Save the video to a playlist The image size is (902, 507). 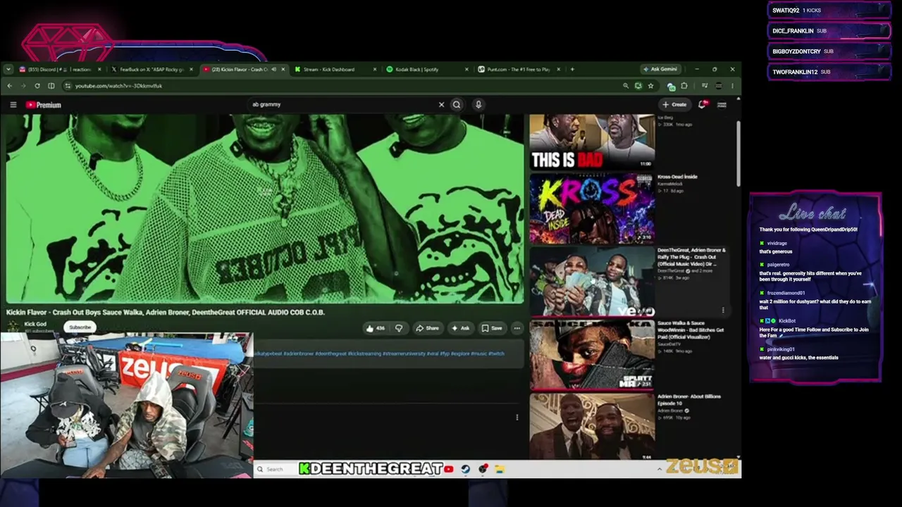pos(491,328)
